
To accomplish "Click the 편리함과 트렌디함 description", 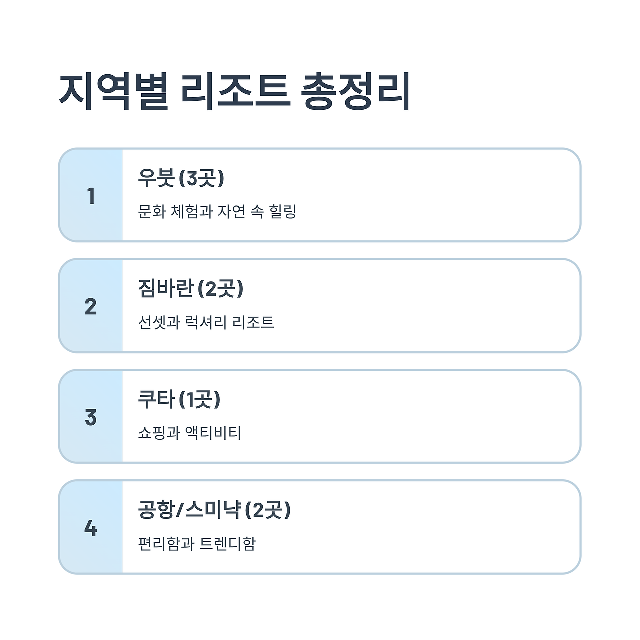I will [x=197, y=543].
